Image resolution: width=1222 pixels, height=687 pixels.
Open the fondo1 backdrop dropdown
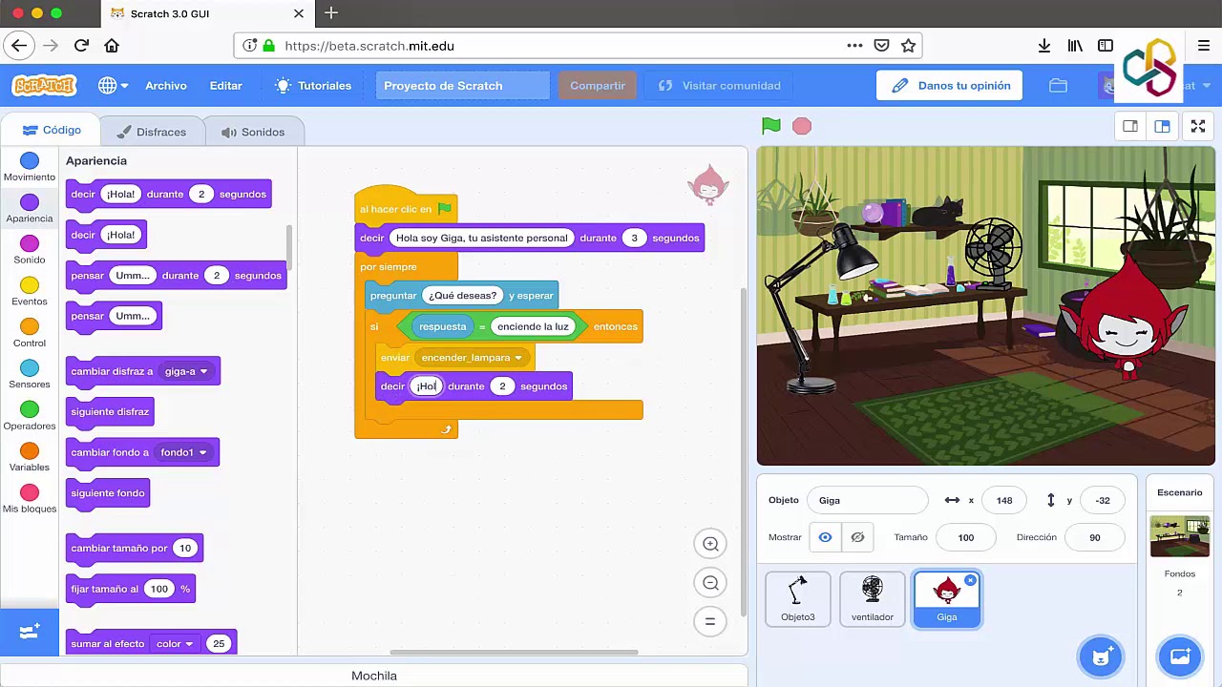[x=183, y=452]
